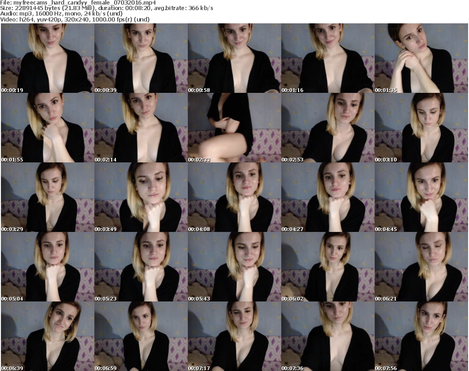Screen dimensions: 469x371
Task: Select the "Size: 22891445 bytes" info line
Action: [x=106, y=8]
